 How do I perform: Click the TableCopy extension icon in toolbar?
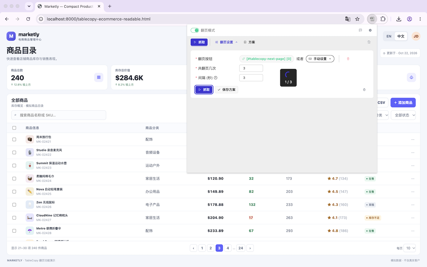click(372, 19)
